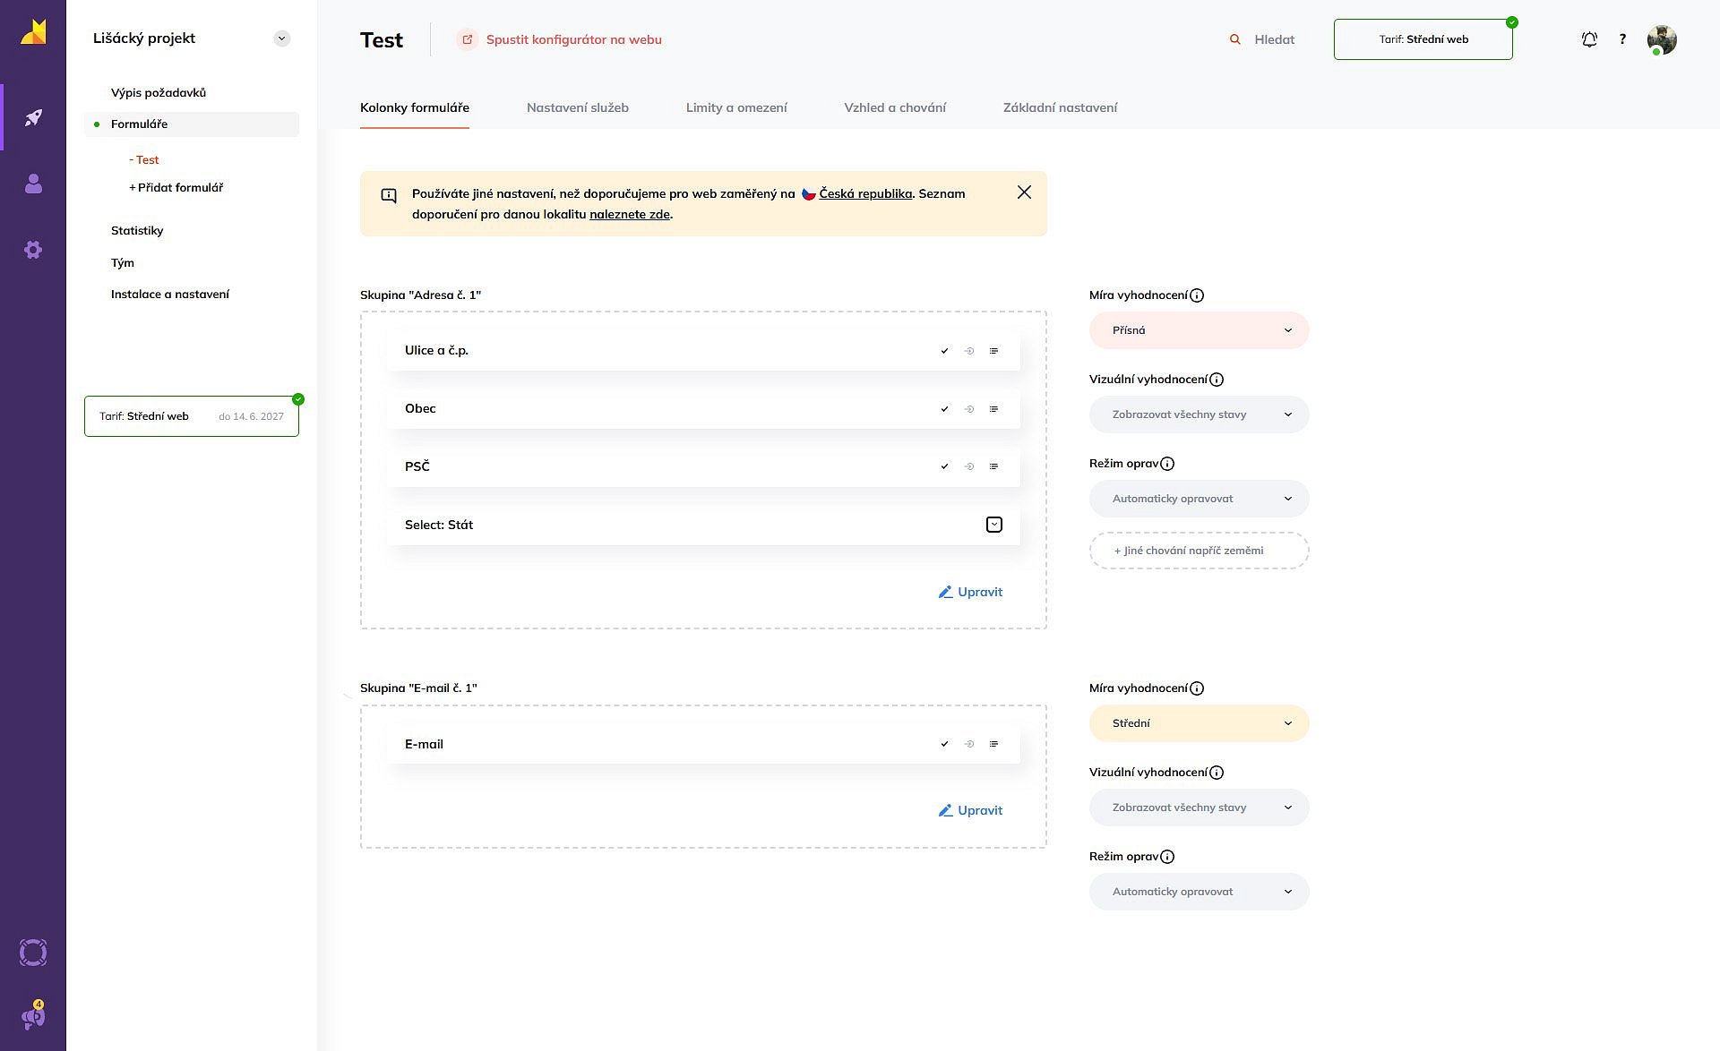Open the notifications bell icon
Image resolution: width=1720 pixels, height=1051 pixels.
(1589, 39)
